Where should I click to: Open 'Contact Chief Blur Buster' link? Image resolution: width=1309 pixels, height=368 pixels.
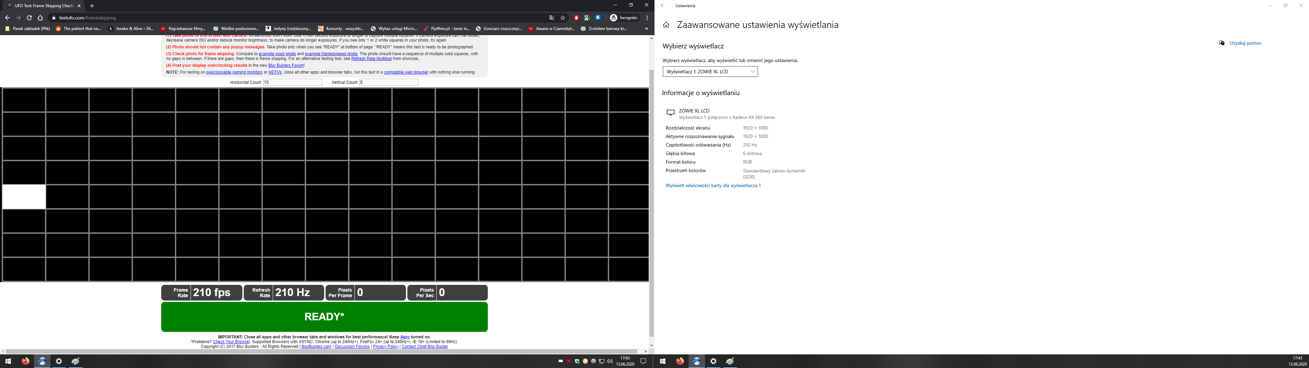click(425, 347)
